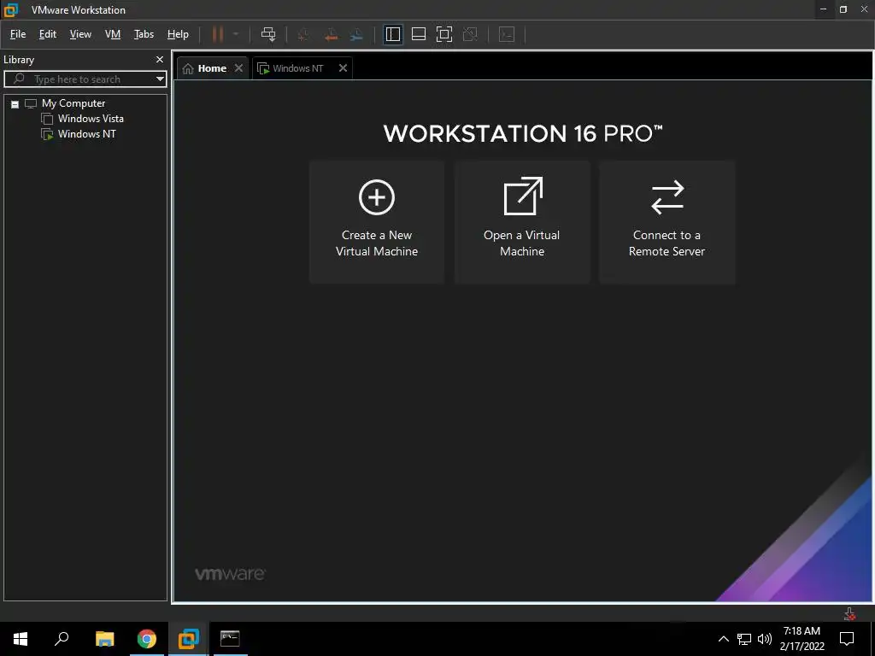Minimize the VMware Workstation window
The image size is (875, 656).
pos(823,9)
